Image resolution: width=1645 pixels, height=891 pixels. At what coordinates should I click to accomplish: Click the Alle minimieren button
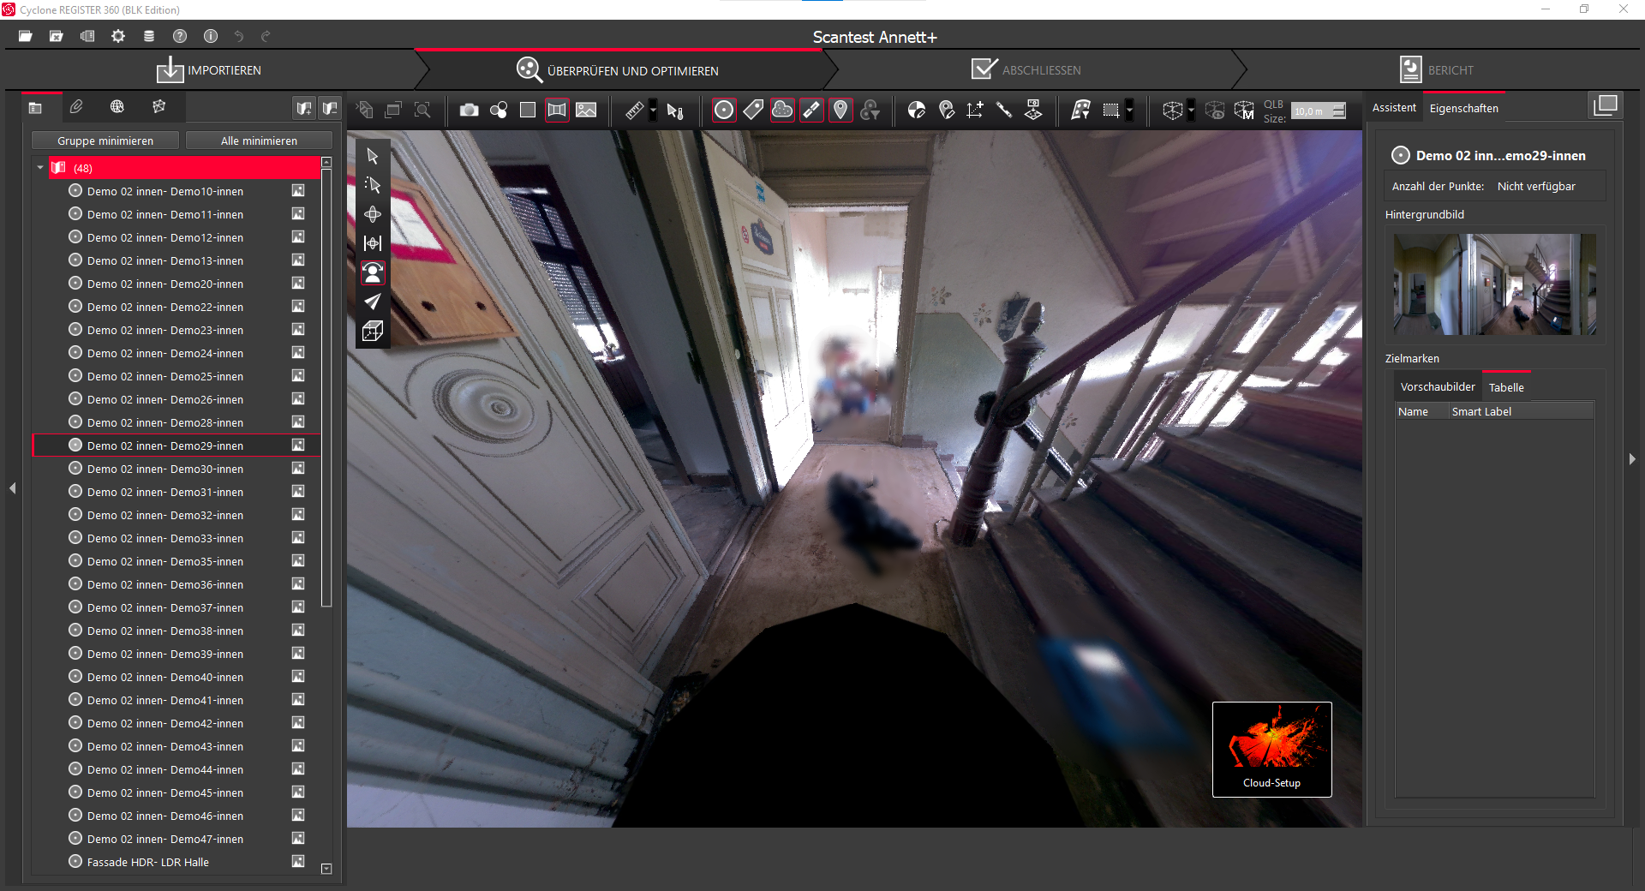point(259,141)
